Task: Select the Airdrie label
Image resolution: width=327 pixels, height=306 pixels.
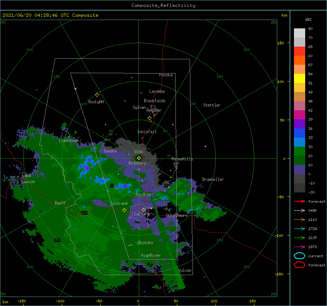Action: pos(143,194)
